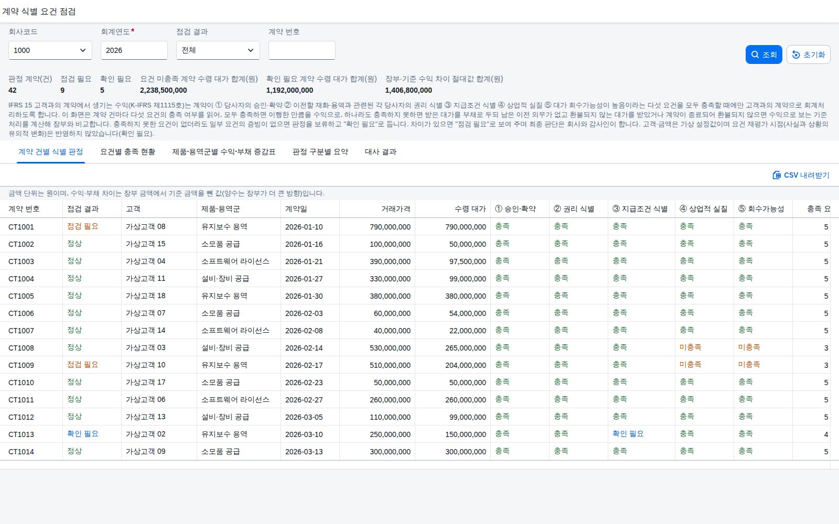Click 미충족 under 회수가능성 for CT1009

[749, 365]
